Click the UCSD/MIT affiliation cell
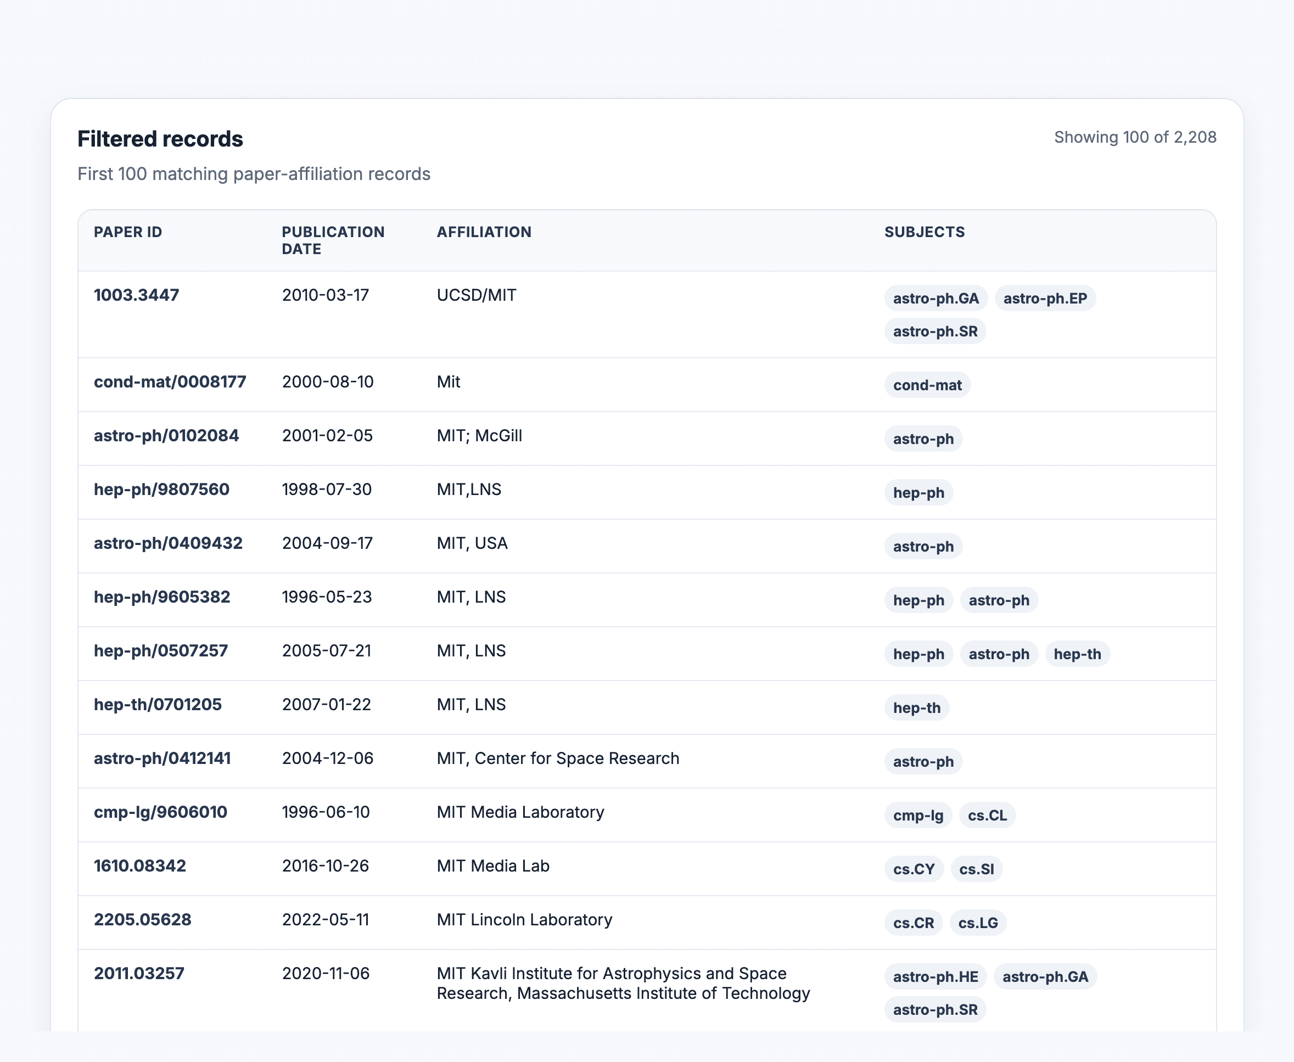Image resolution: width=1294 pixels, height=1062 pixels. coord(477,295)
